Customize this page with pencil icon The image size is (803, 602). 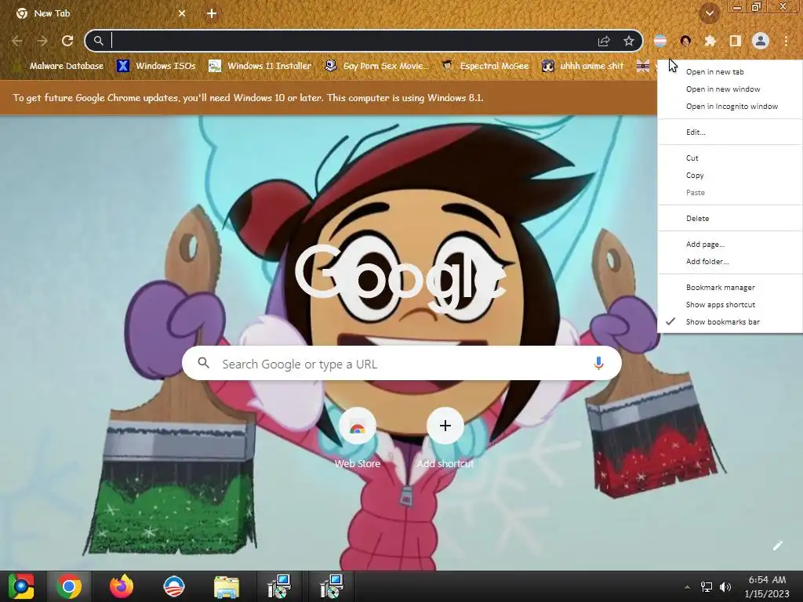coord(777,546)
